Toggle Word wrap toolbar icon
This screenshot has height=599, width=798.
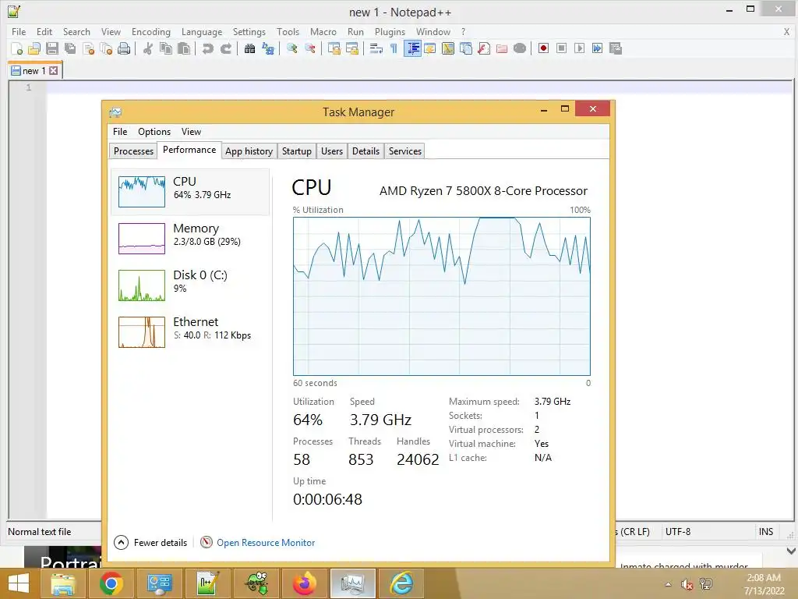(376, 48)
